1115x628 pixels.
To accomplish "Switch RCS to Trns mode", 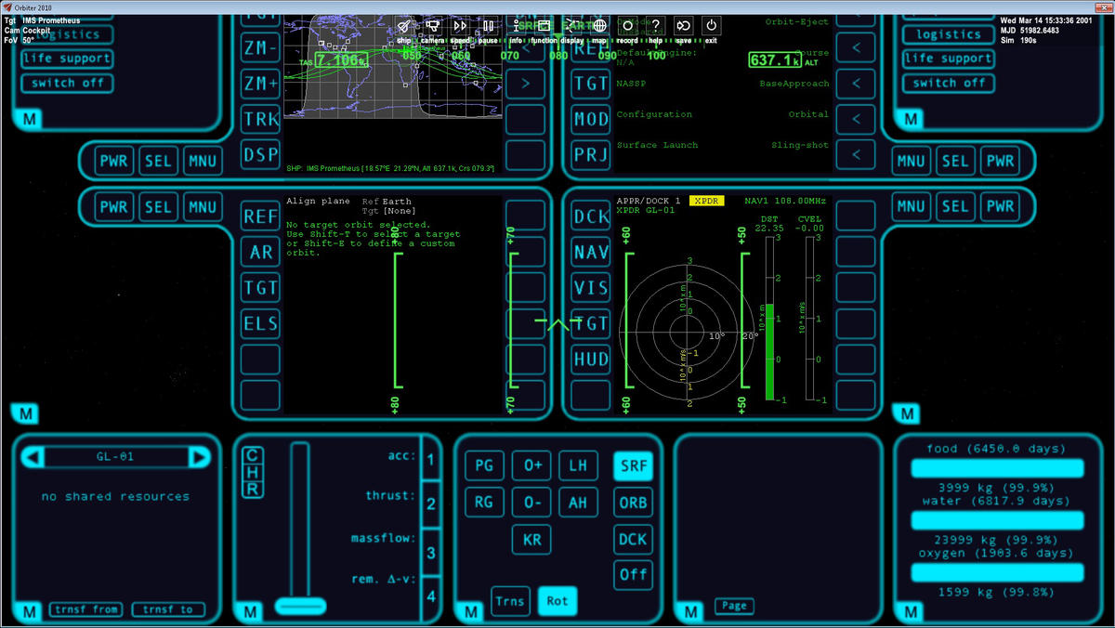I will click(509, 601).
